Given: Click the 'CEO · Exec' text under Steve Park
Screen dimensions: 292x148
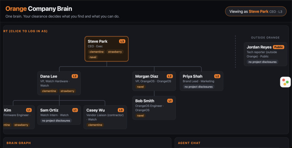Looking at the screenshot, I should 95,46.
